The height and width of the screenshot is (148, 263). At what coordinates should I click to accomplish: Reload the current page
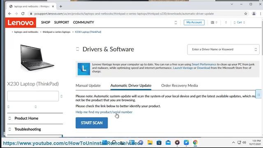(23, 14)
